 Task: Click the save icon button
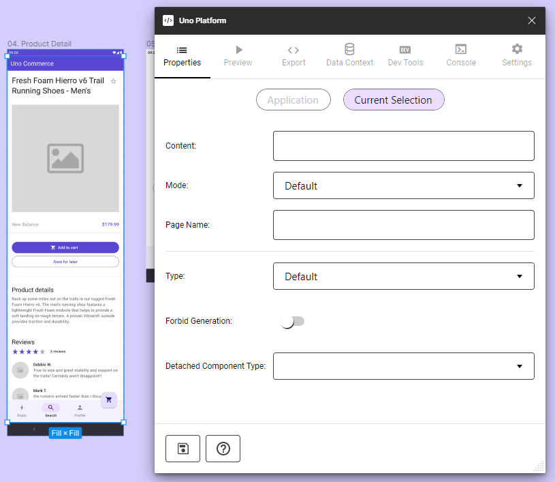pos(183,449)
